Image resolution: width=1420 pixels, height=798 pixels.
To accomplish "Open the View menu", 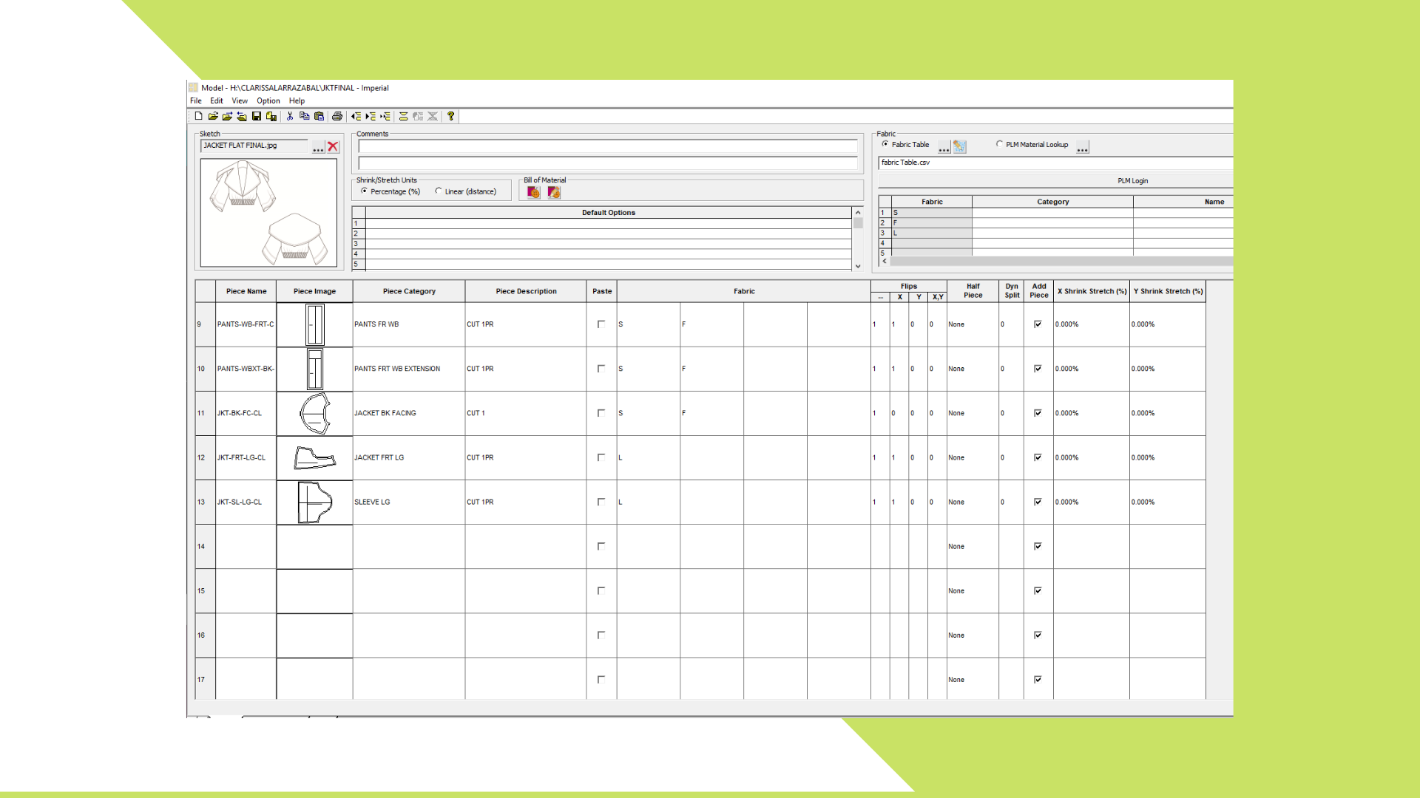I will coord(240,101).
